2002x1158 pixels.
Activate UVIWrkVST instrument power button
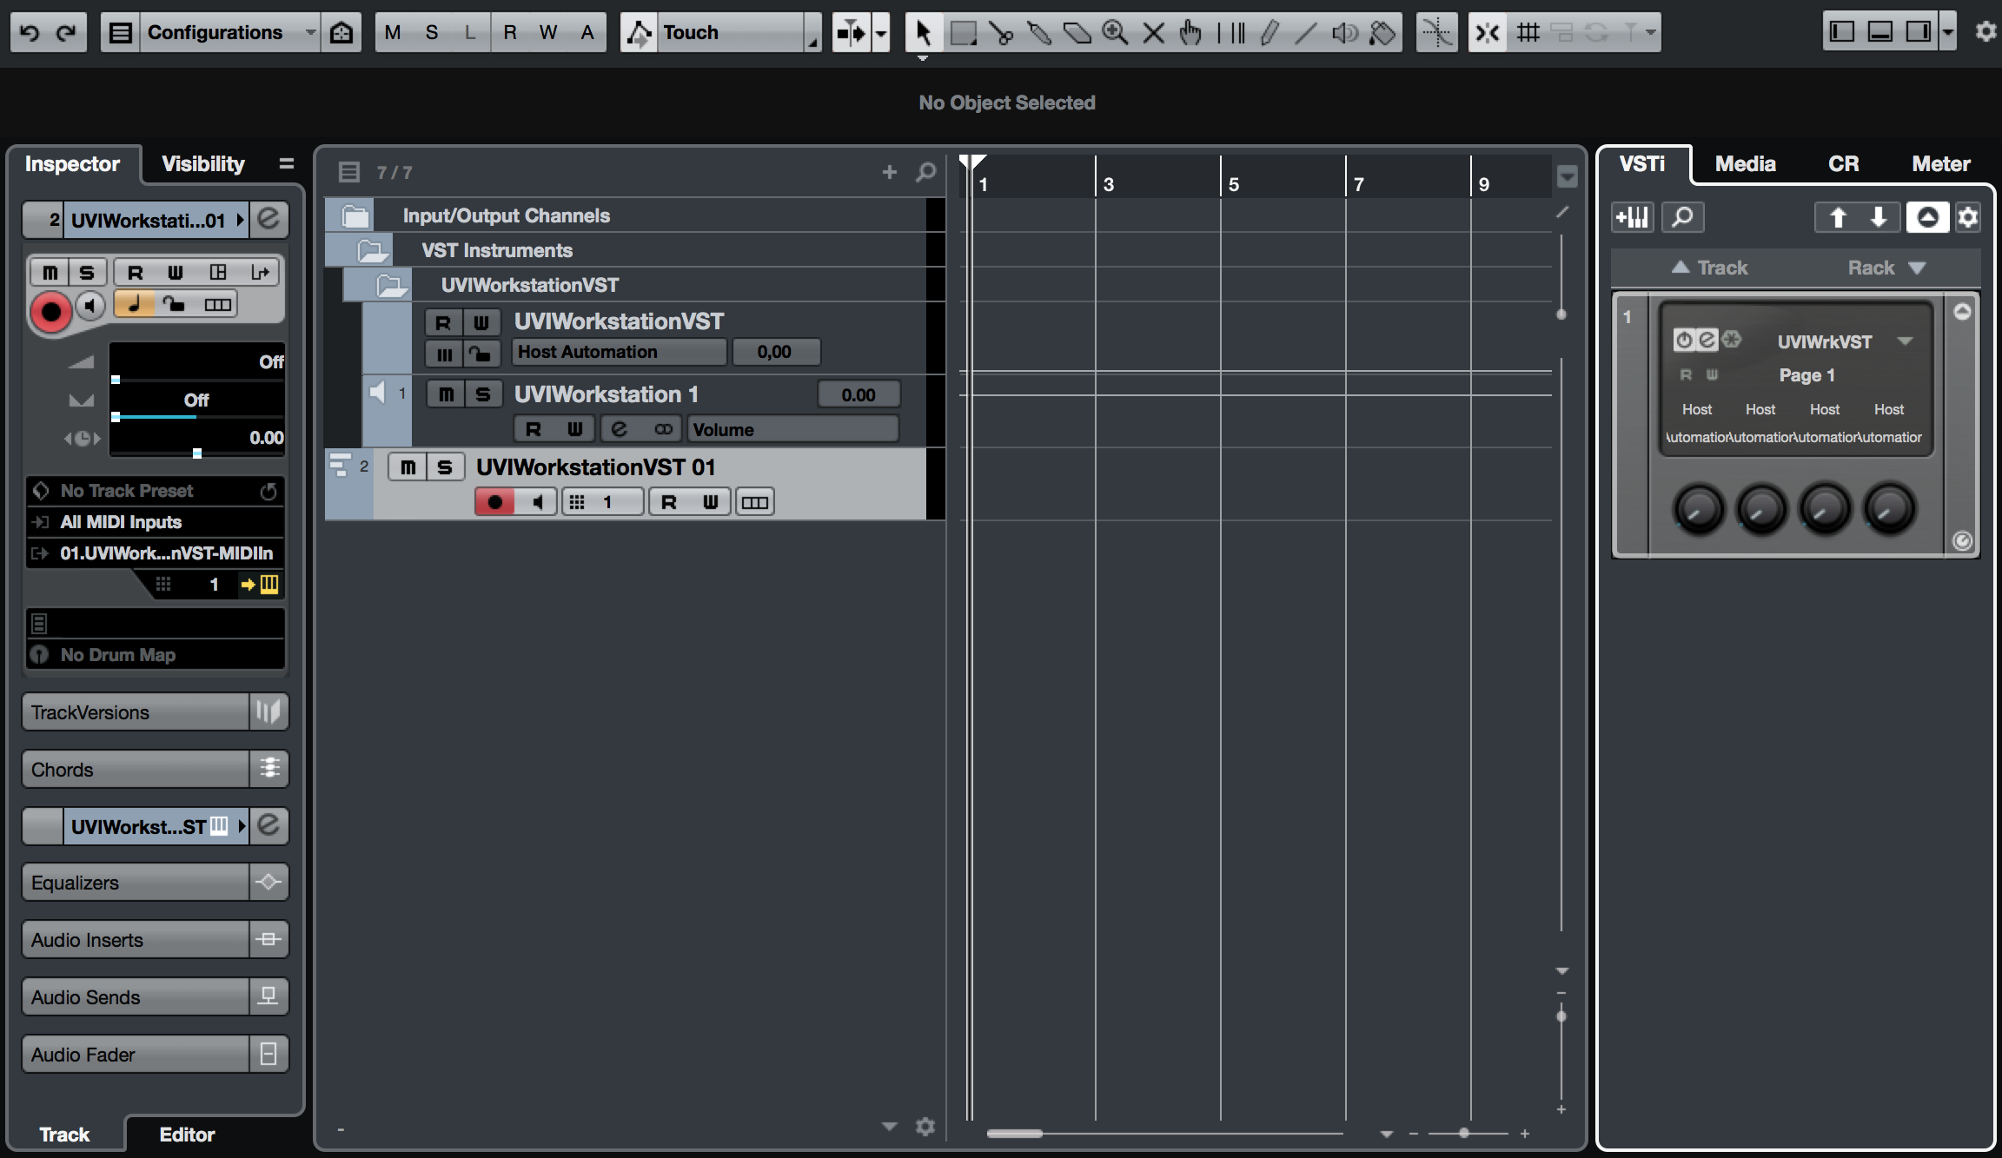[x=1684, y=340]
